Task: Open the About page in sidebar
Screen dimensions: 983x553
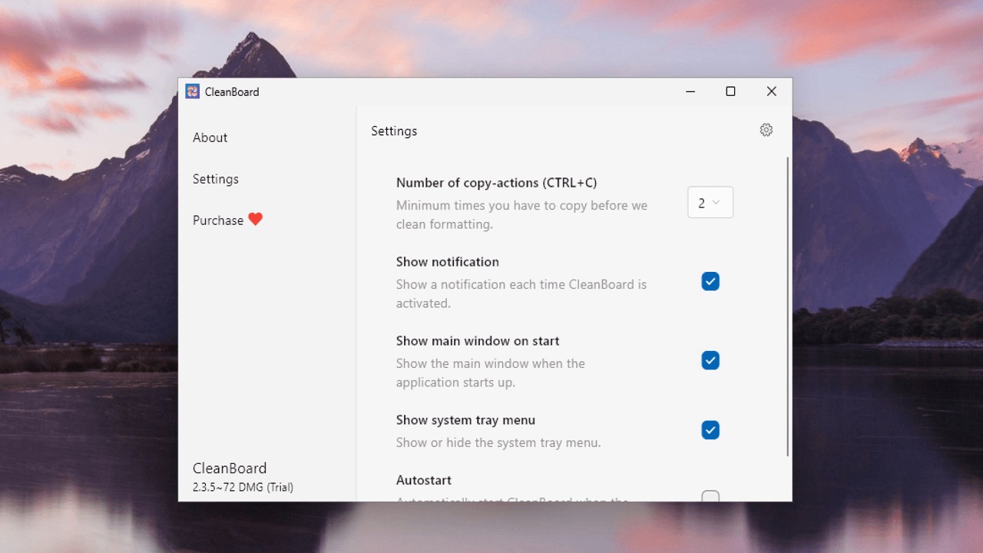Action: pos(210,137)
